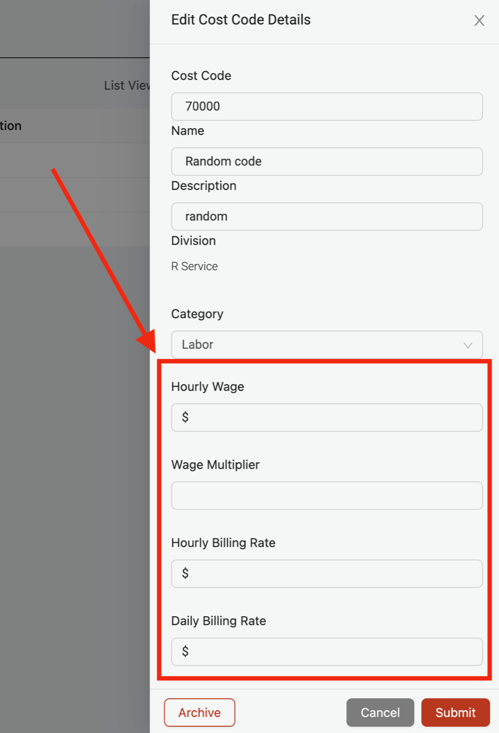
Task: Select the Daily Billing Rate input
Action: pyautogui.click(x=327, y=652)
